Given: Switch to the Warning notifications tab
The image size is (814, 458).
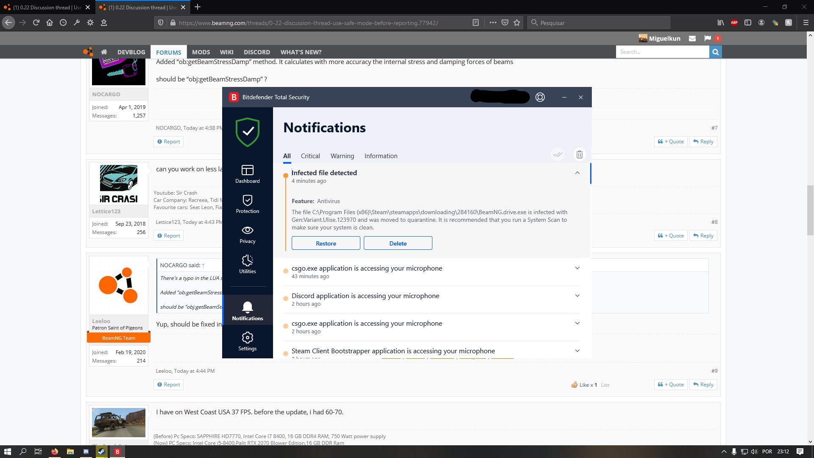Looking at the screenshot, I should (342, 156).
